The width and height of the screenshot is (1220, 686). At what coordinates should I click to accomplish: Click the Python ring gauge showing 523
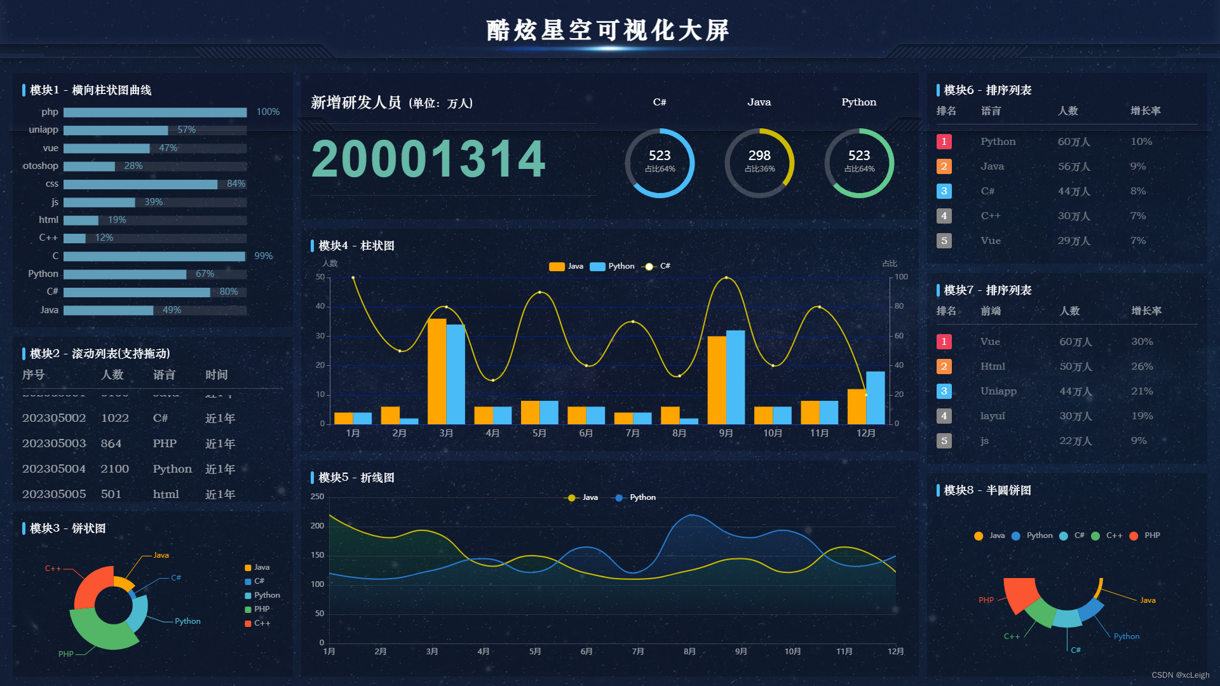[x=859, y=163]
